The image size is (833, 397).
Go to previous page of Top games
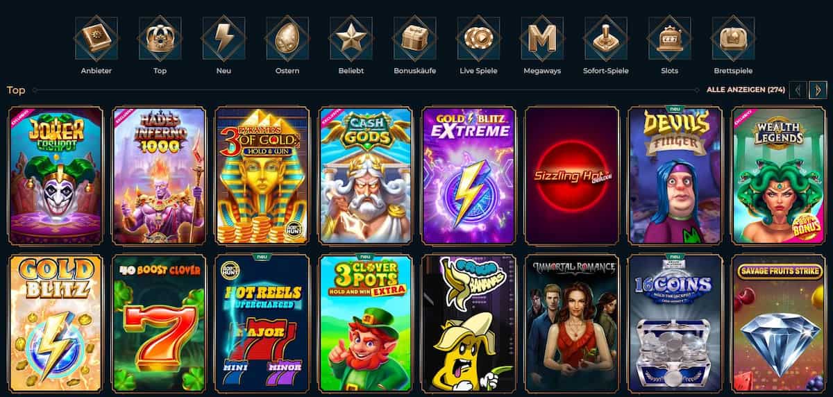coord(798,90)
